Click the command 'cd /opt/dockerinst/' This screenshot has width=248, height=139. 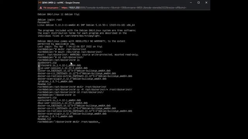[x=71, y=57]
